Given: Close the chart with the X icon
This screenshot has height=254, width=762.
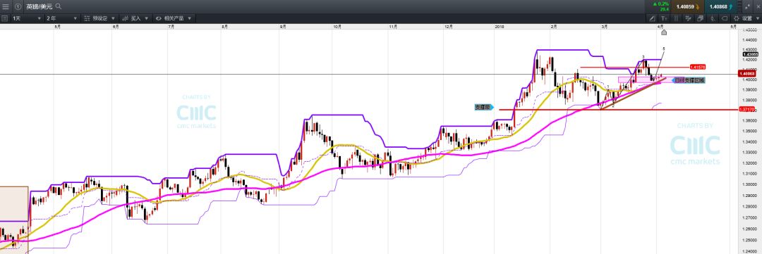Looking at the screenshot, I should click(758, 6).
